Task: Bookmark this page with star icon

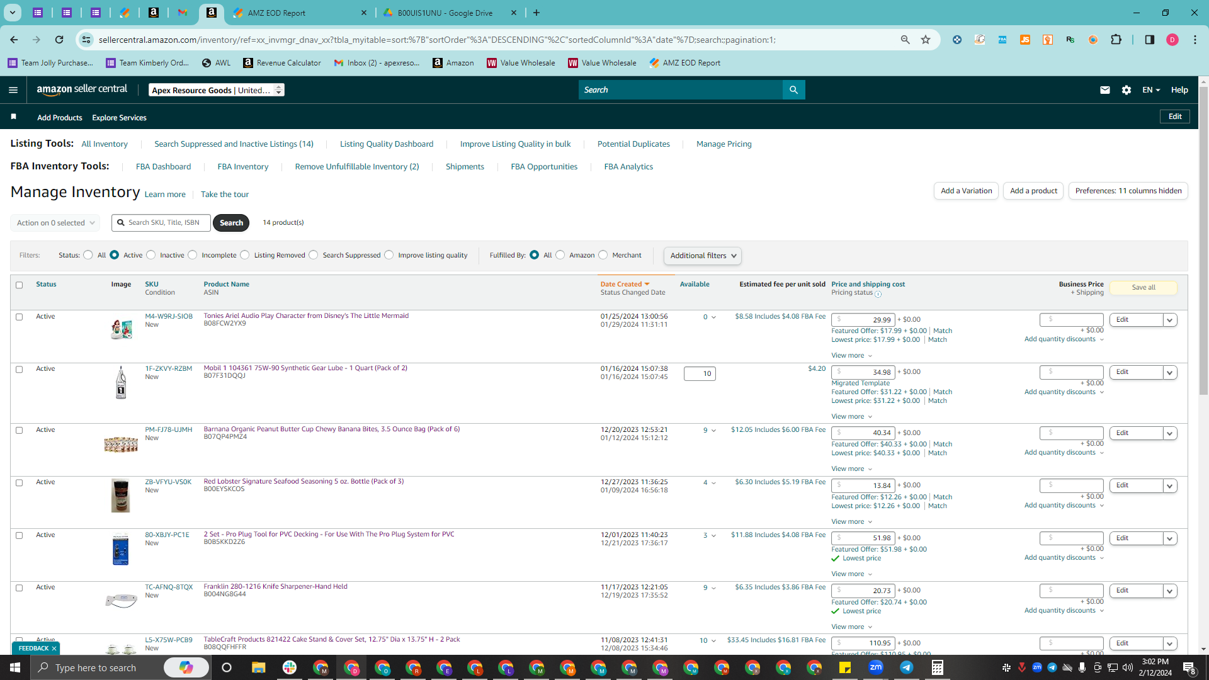Action: point(926,40)
